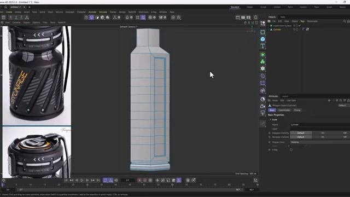This screenshot has width=350, height=197.
Task: Toggle Subdivision Surface enable checkmark
Action: tap(300, 26)
